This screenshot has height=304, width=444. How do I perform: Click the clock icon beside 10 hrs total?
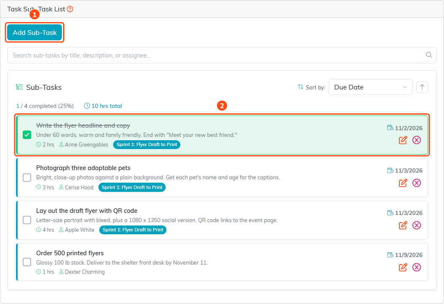(87, 106)
